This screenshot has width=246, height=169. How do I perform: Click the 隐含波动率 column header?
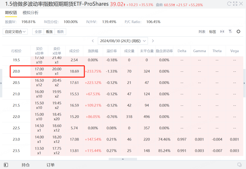(x=164, y=51)
